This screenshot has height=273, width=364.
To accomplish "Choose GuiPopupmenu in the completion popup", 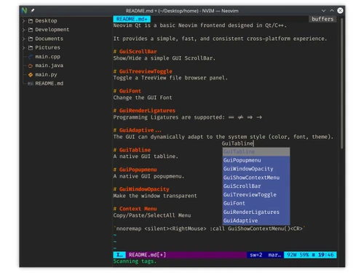I will [256, 160].
